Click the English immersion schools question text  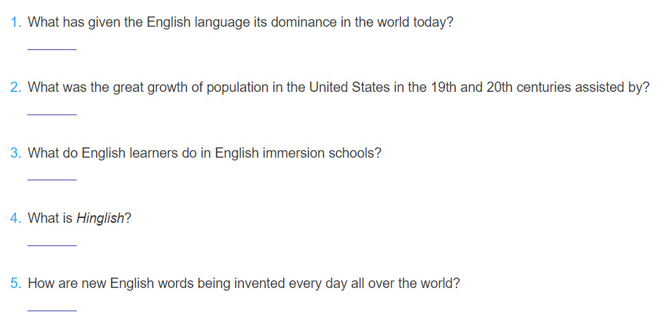pyautogui.click(x=204, y=153)
